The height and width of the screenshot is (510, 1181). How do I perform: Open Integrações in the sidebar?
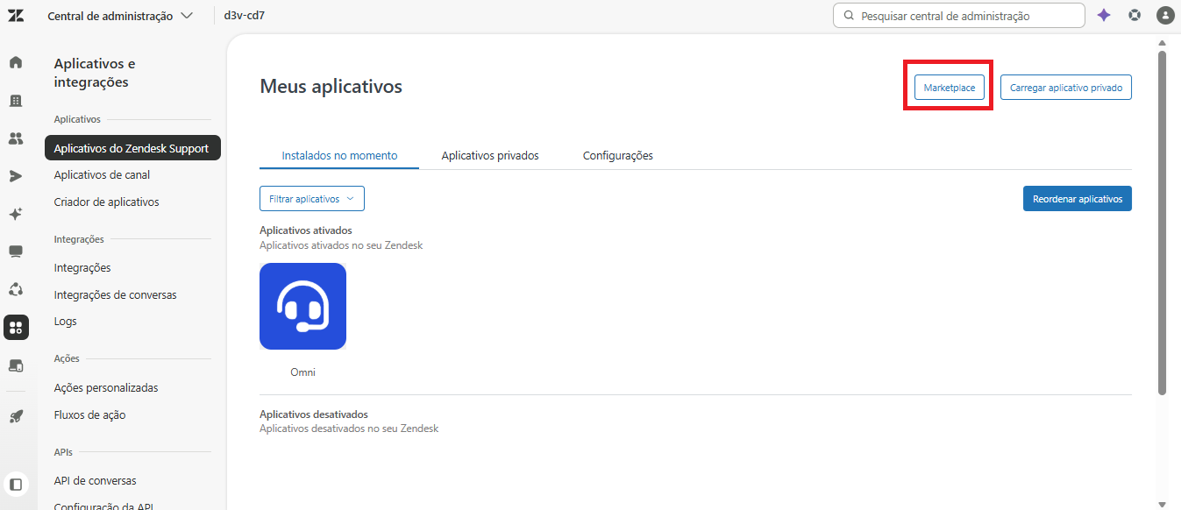(82, 268)
